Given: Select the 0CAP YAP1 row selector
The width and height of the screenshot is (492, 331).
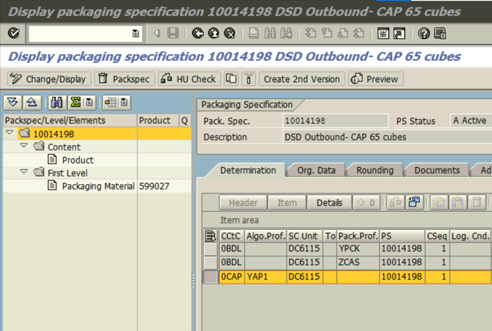Looking at the screenshot, I should click(x=210, y=277).
